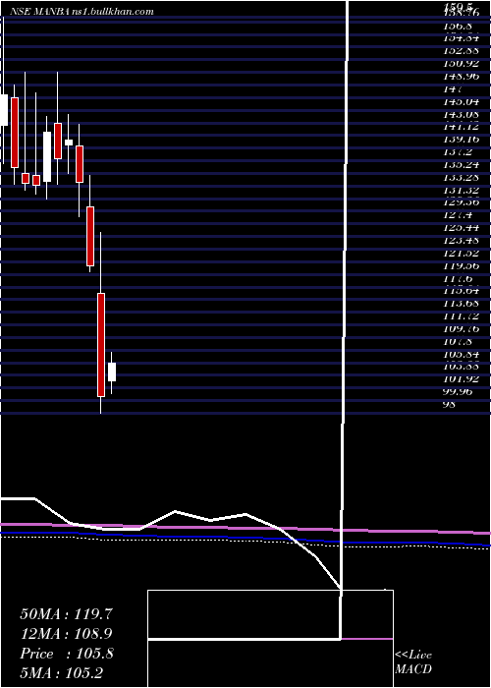Click the 135.24 price axis label

(x=461, y=165)
